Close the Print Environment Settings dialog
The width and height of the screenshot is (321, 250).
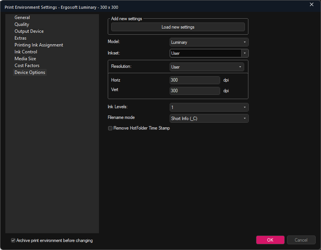311,5
